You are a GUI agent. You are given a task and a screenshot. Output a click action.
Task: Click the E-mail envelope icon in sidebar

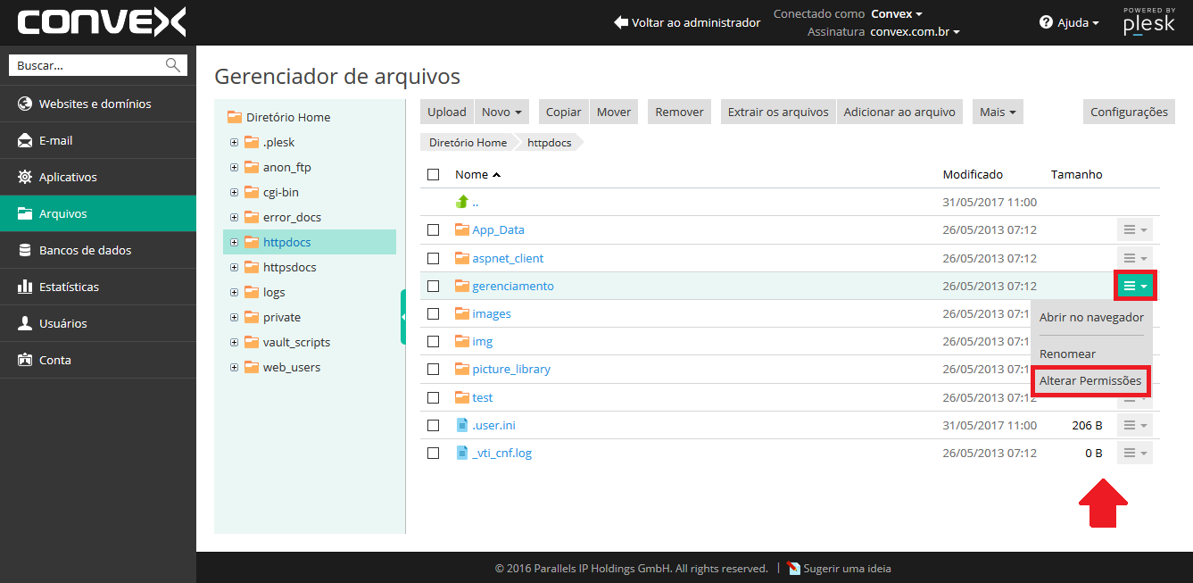(x=25, y=140)
